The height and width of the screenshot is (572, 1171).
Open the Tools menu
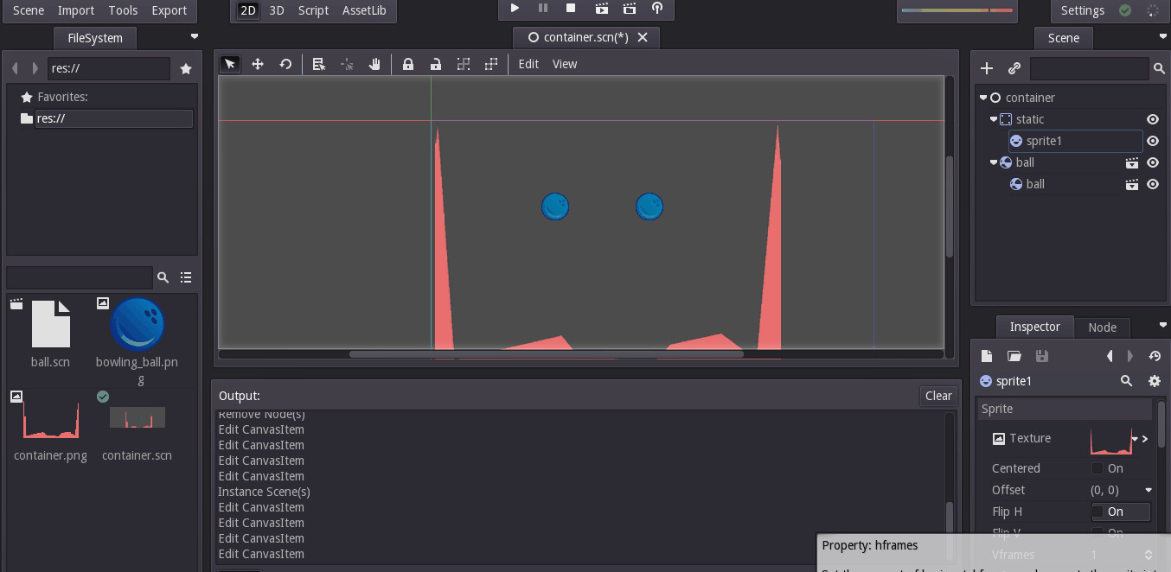123,10
